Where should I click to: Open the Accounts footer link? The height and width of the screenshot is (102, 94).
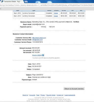click(x=32, y=95)
